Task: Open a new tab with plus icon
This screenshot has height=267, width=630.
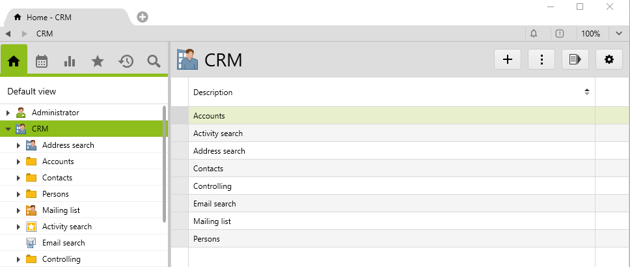Action: click(143, 17)
